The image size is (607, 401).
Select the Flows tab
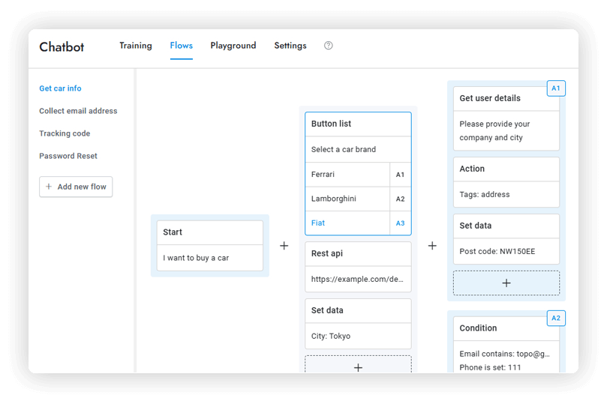click(182, 46)
